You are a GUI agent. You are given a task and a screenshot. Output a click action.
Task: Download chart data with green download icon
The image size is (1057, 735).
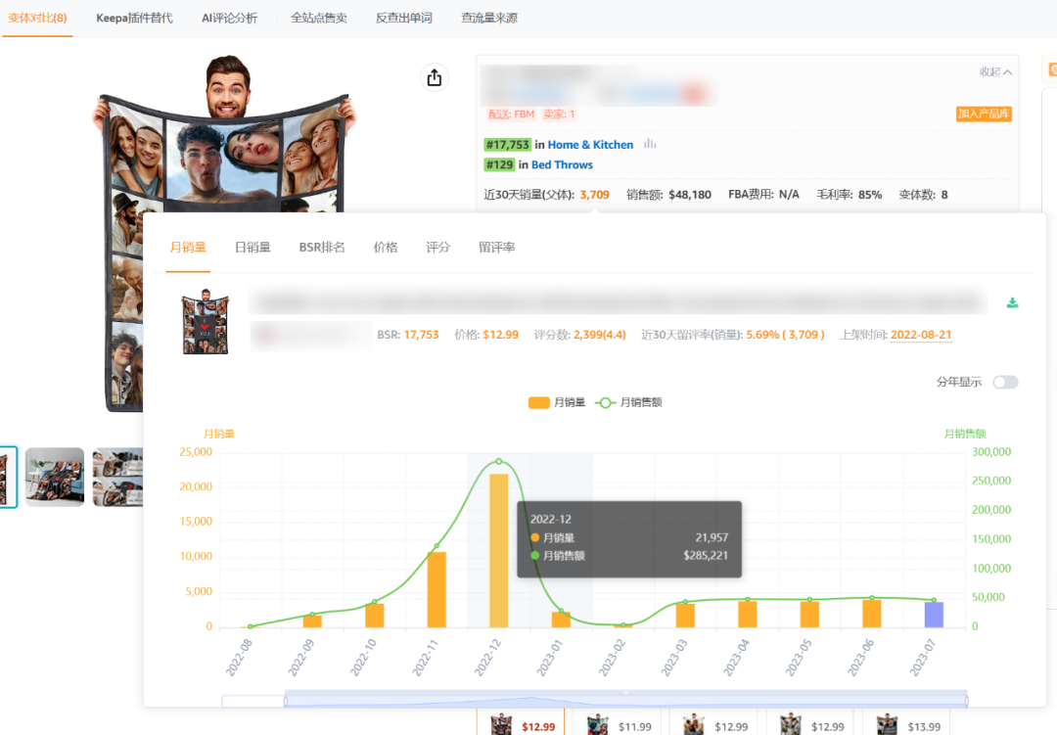tap(1012, 302)
